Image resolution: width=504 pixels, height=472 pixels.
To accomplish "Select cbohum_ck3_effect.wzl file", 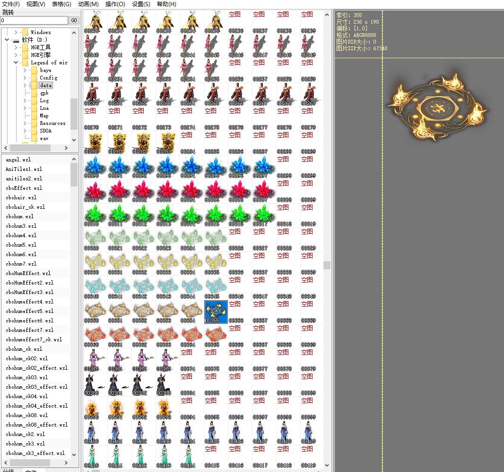I will click(x=35, y=453).
